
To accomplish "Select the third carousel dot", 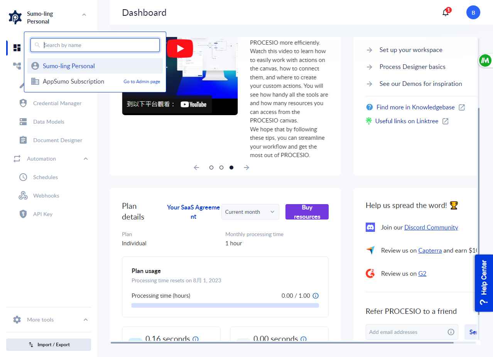I will (x=231, y=168).
